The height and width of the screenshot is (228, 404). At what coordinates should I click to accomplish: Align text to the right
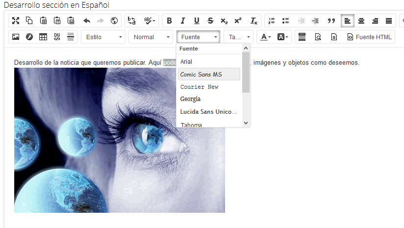[x=375, y=21]
